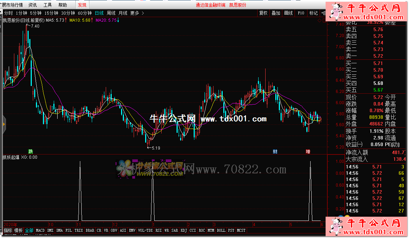Viewport: 409px width, 238px height.
Task: Click the MA5 red up-arrow indicator
Action: tap(66, 20)
